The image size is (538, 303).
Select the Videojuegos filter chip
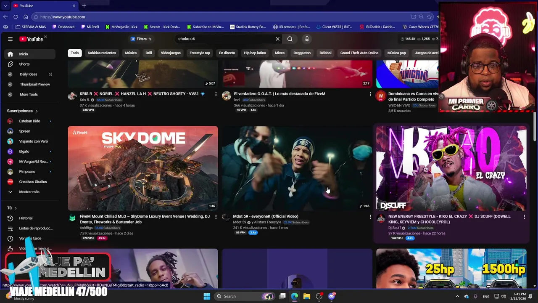coord(171,53)
